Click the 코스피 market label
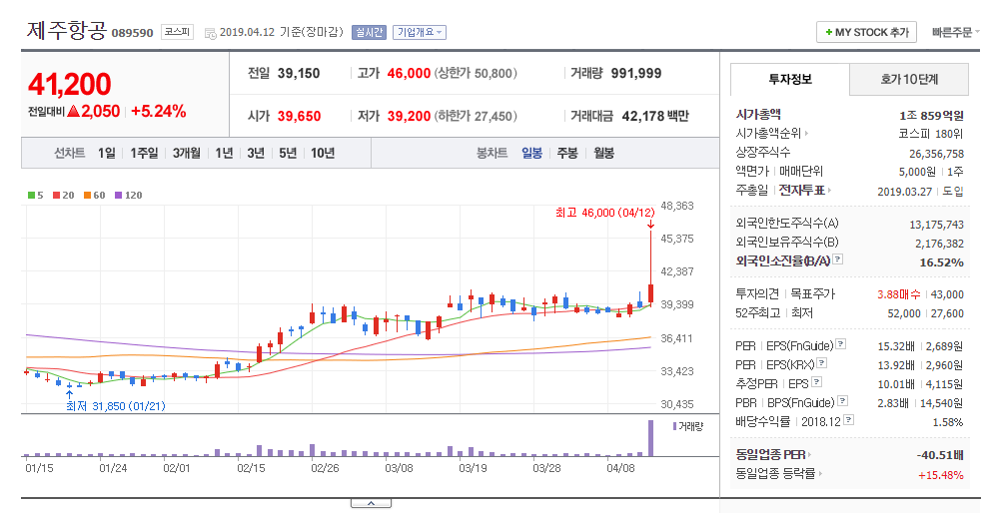The image size is (994, 513). point(177,32)
